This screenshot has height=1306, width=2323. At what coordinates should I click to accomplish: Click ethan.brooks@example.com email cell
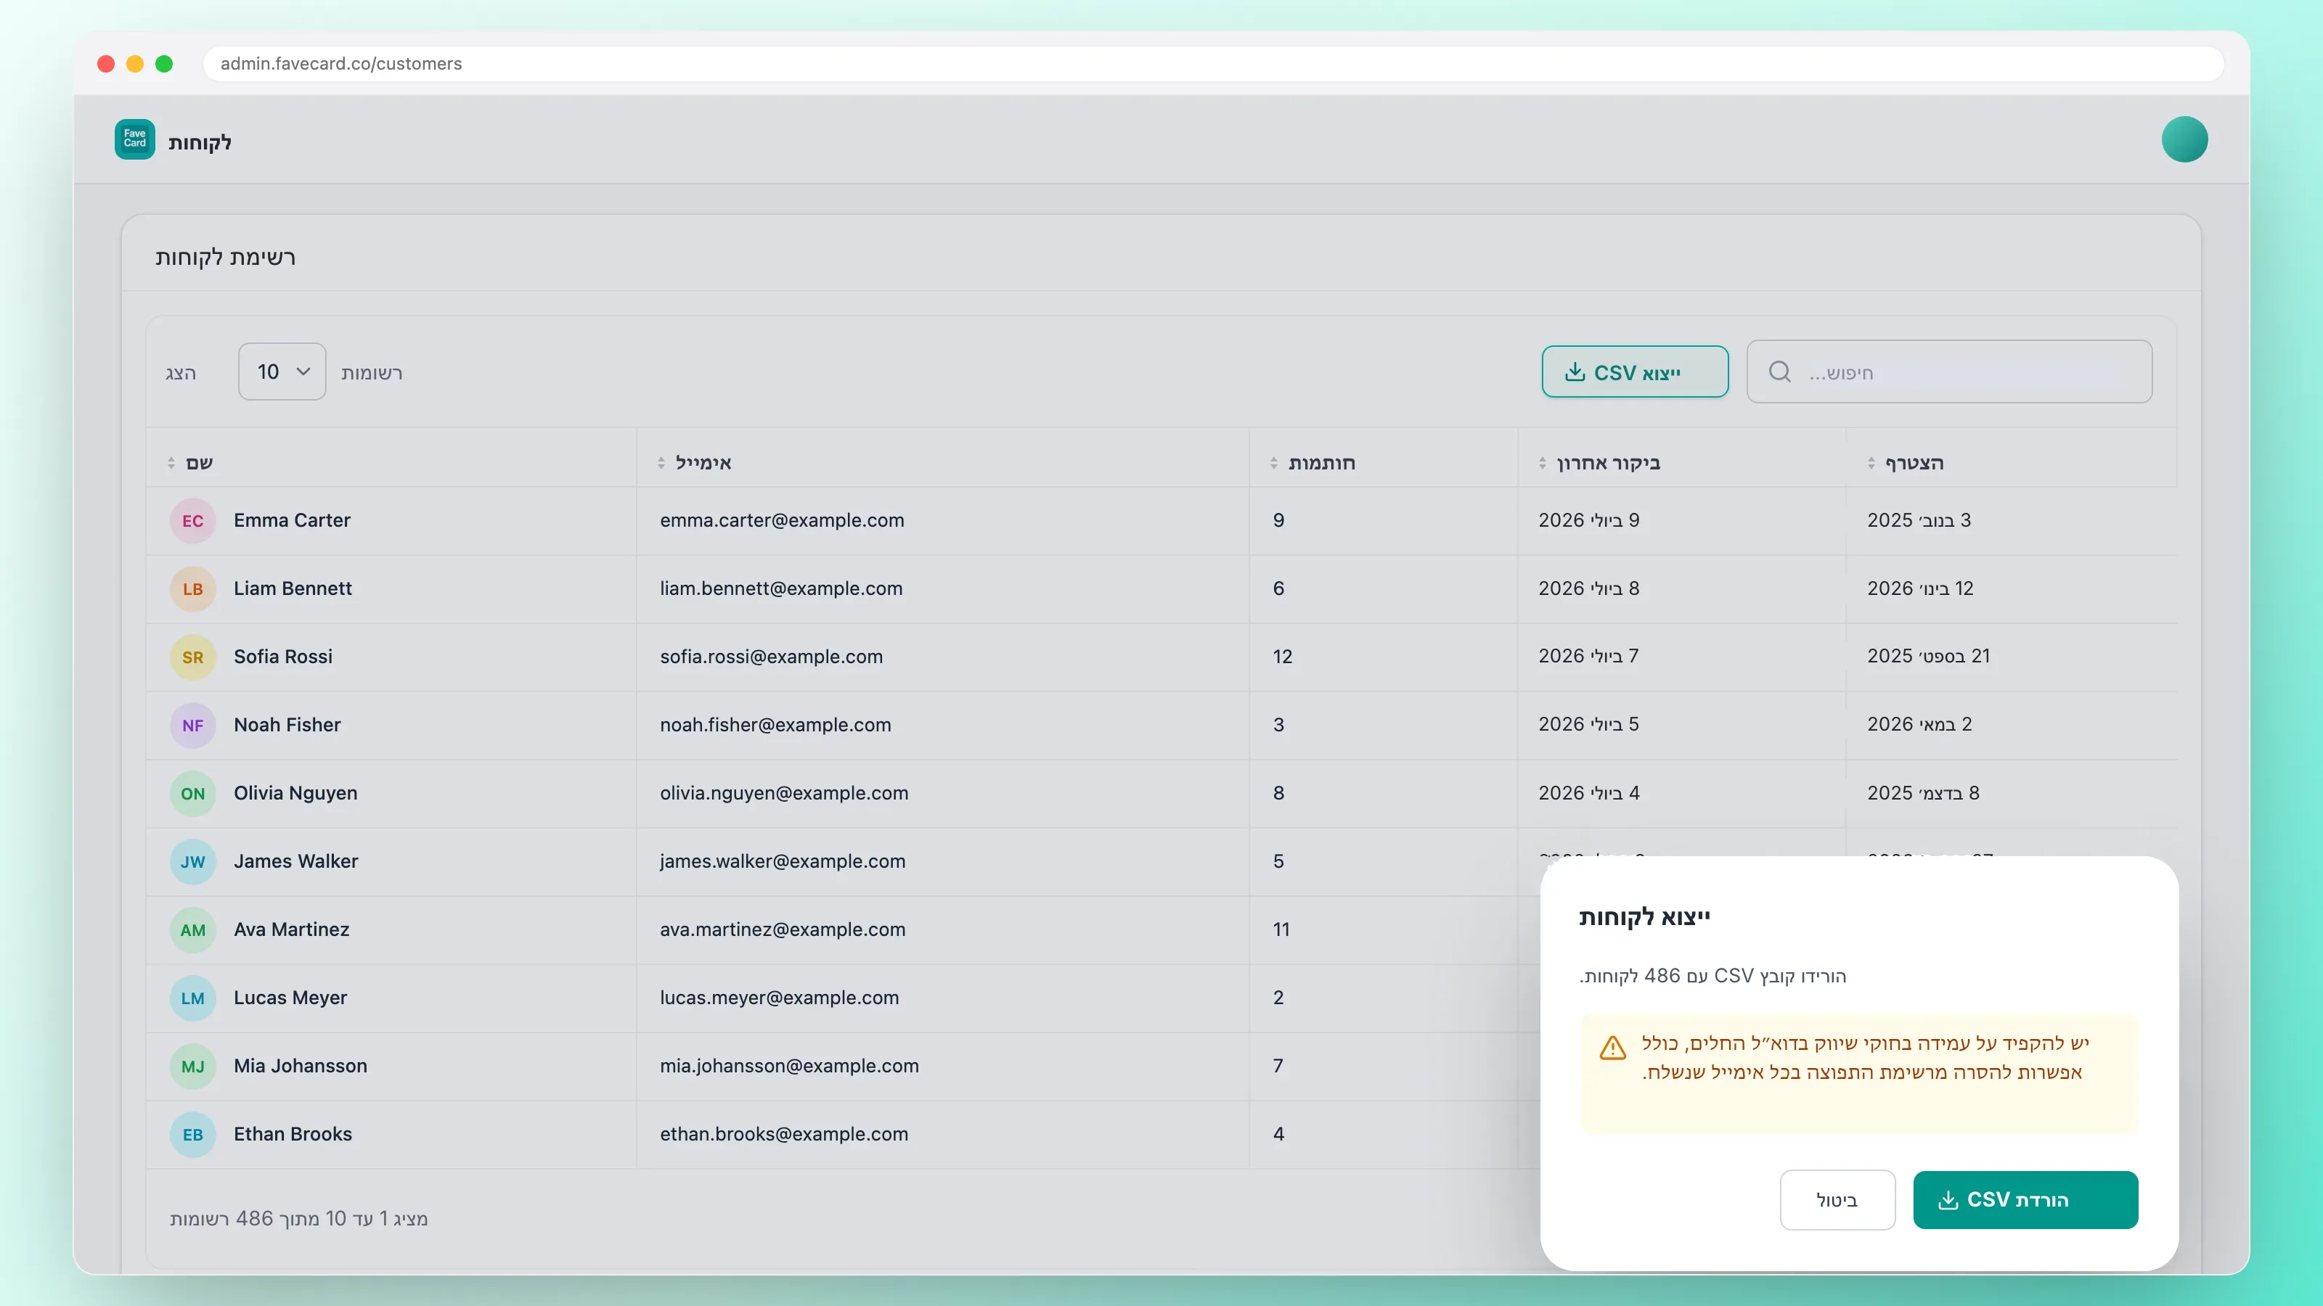coord(784,1134)
